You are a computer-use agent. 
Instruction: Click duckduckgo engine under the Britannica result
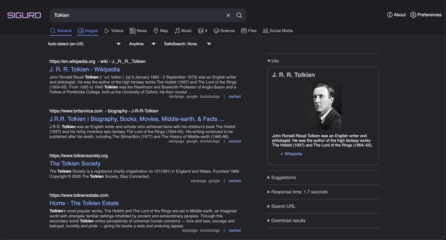click(x=210, y=141)
